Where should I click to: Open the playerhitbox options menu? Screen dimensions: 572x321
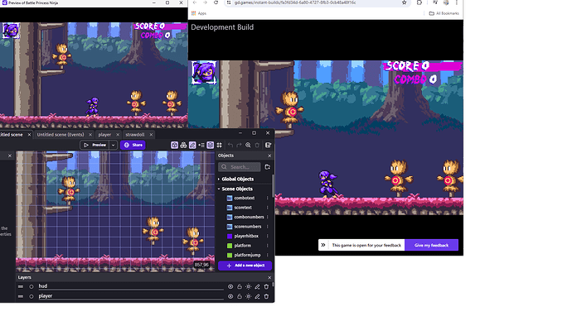coord(268,236)
